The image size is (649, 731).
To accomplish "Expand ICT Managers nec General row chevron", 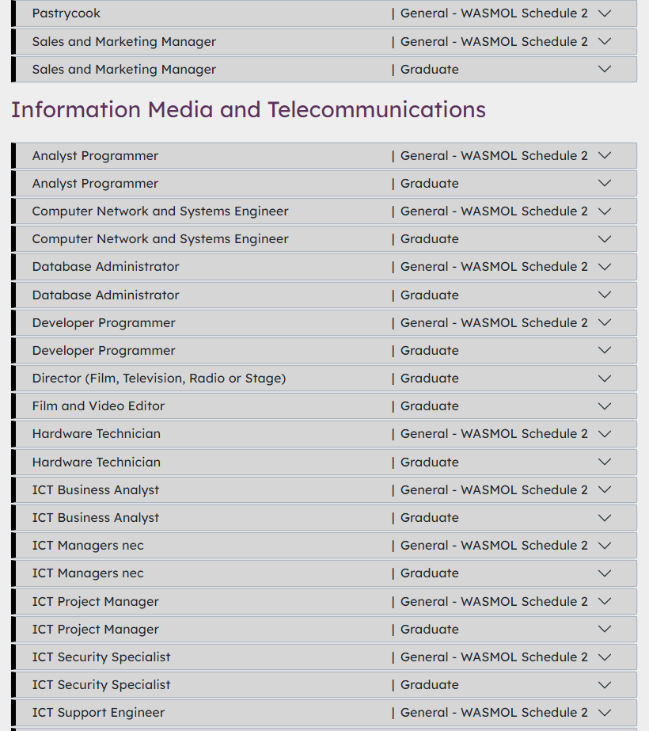I will pyautogui.click(x=605, y=545).
